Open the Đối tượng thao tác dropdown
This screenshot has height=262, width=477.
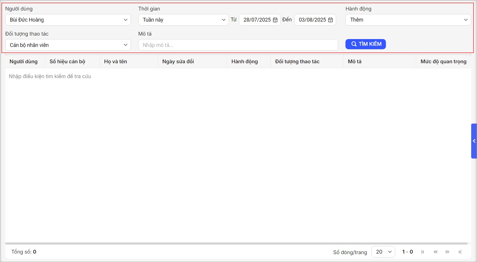click(68, 45)
